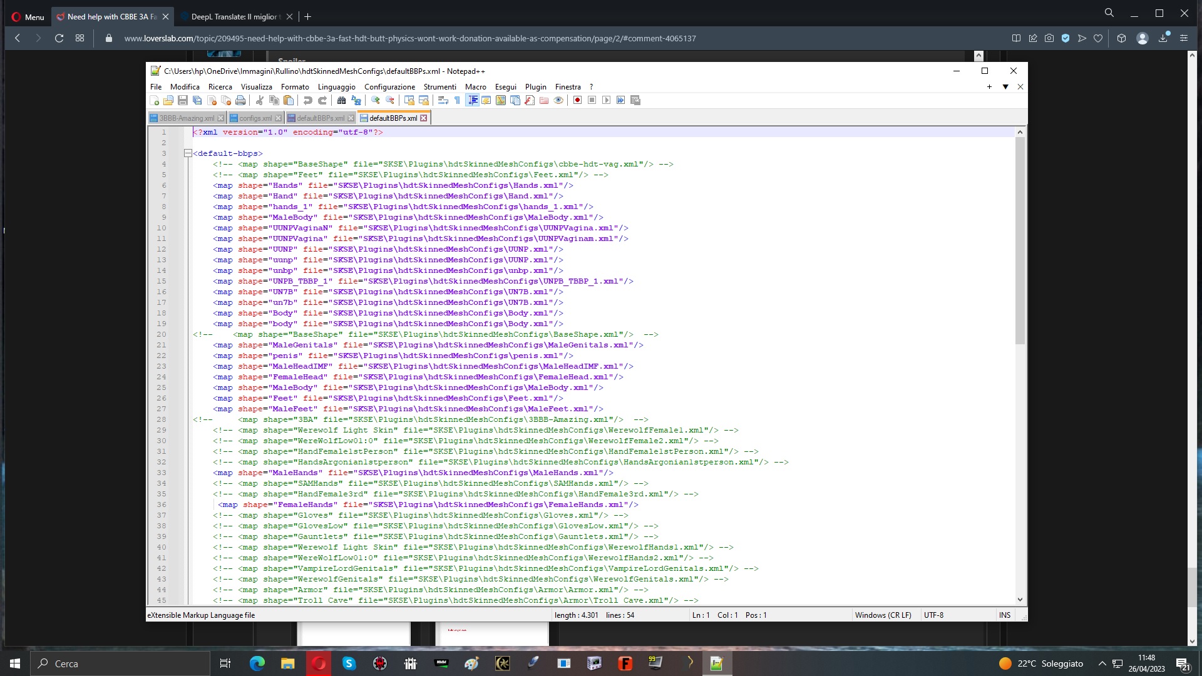Open Windows Start menu

[15, 663]
